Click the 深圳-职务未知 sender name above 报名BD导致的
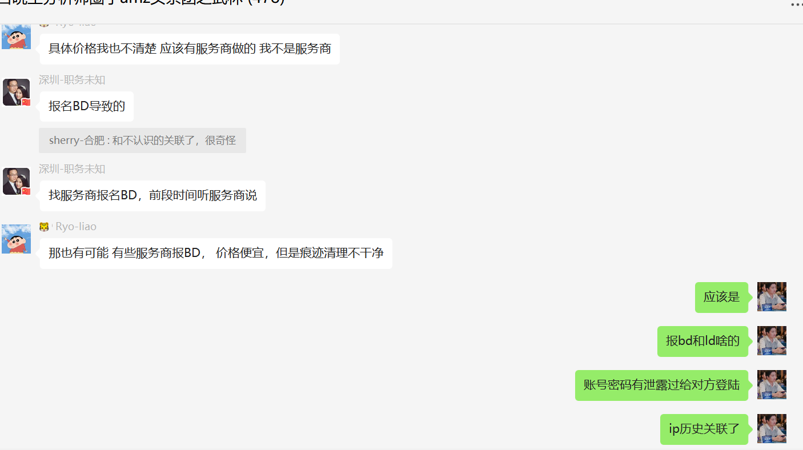 [x=72, y=80]
